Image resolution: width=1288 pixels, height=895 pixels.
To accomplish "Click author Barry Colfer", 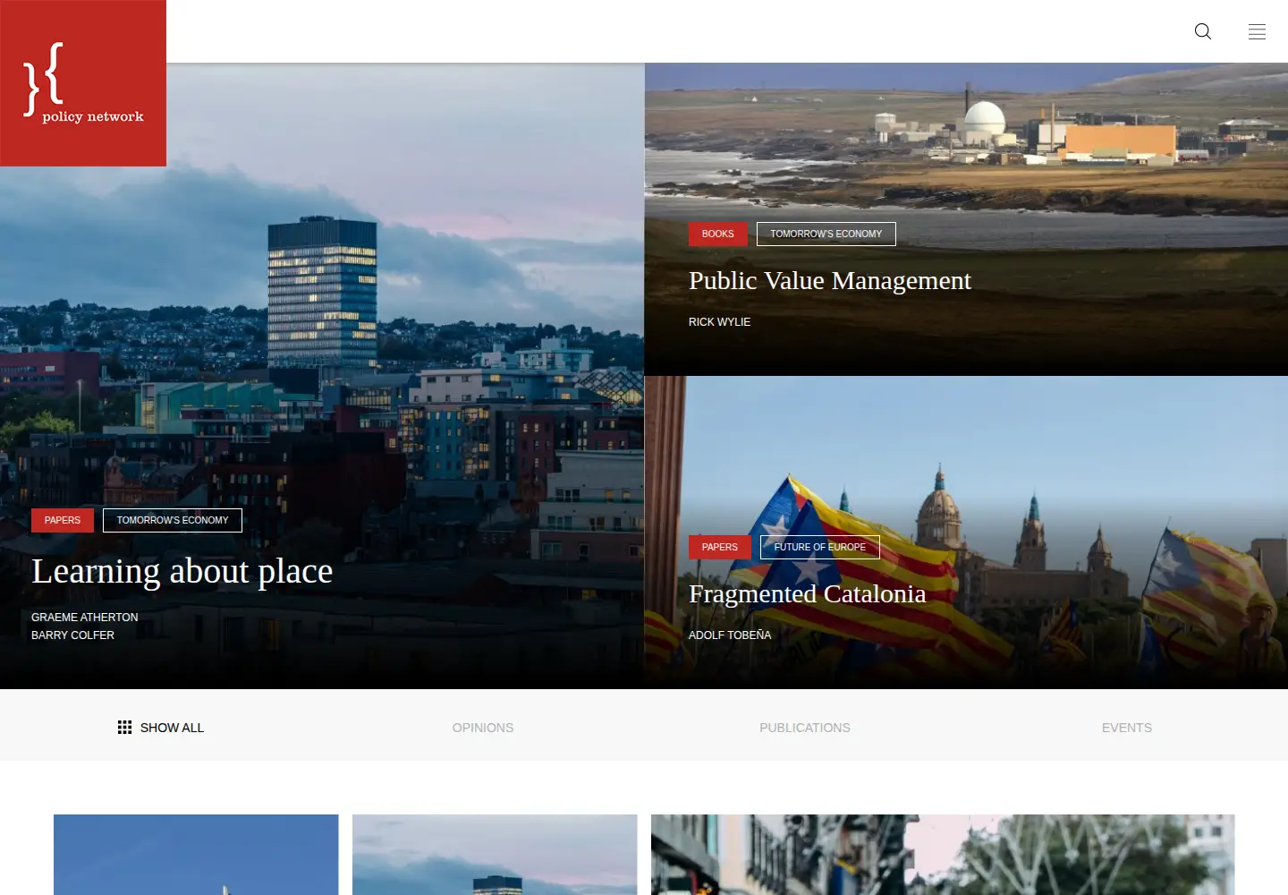I will point(72,635).
